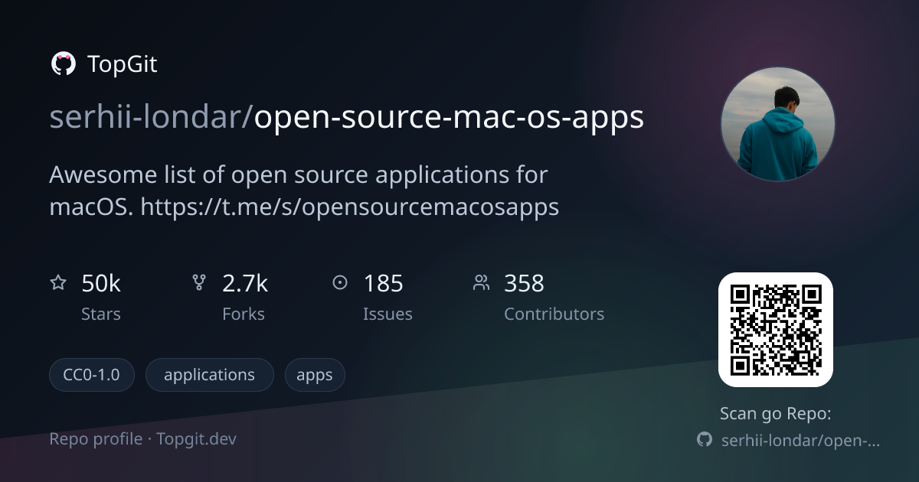The width and height of the screenshot is (919, 482).
Task: Click the TopGit brand name text
Action: tap(123, 64)
